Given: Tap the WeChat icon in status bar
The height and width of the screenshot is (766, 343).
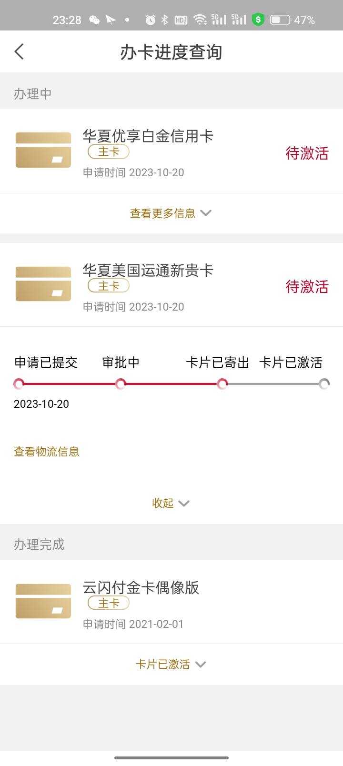Looking at the screenshot, I should coord(94,20).
